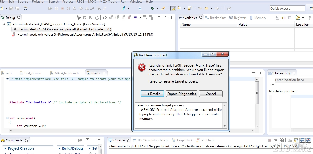This screenshot has height=154, width=313.
Task: Click Cancel in Problem Occurred dialog
Action: [x=211, y=93]
